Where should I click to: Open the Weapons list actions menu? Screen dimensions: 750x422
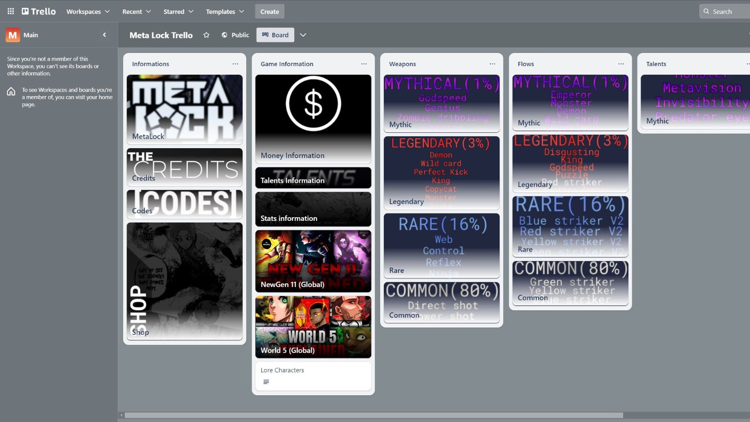492,63
